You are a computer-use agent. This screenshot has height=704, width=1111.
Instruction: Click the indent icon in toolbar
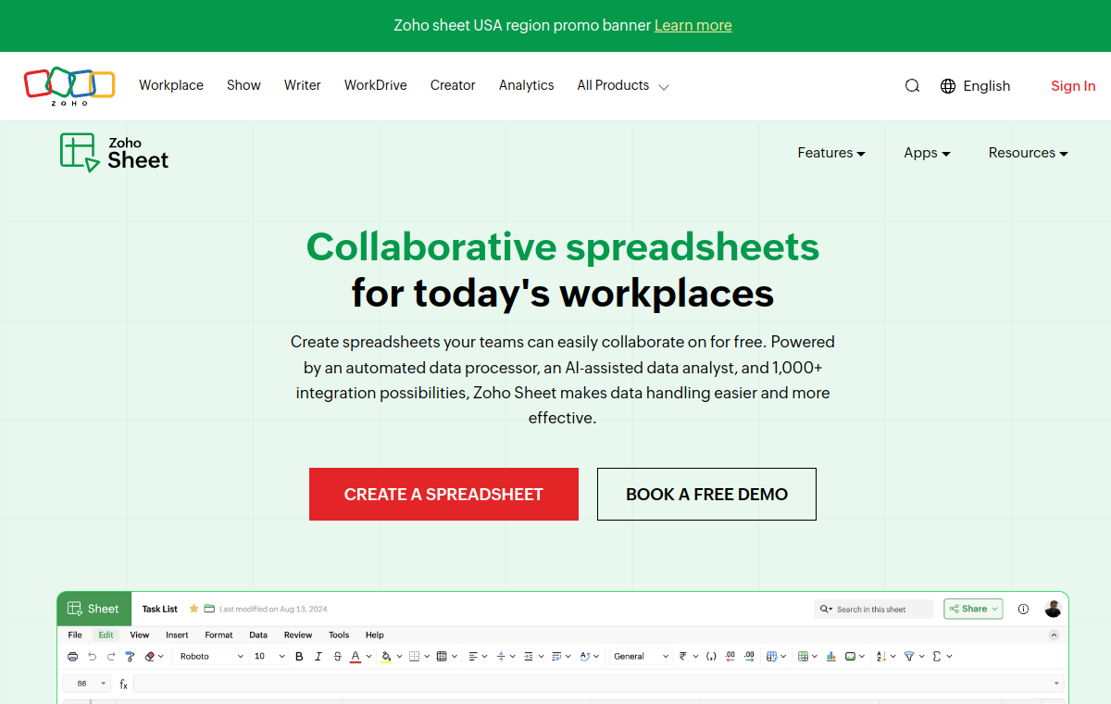click(x=529, y=657)
